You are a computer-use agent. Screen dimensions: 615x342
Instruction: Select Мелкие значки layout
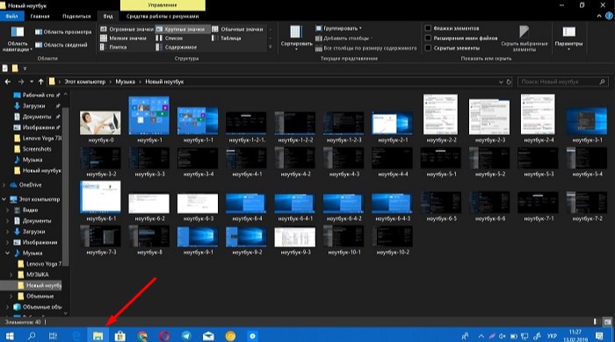(124, 39)
